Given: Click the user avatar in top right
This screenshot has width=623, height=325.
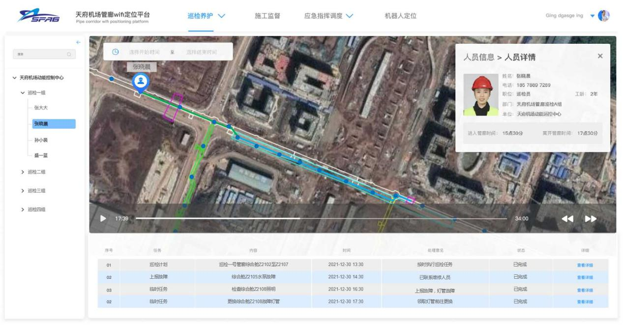Looking at the screenshot, I should point(604,16).
